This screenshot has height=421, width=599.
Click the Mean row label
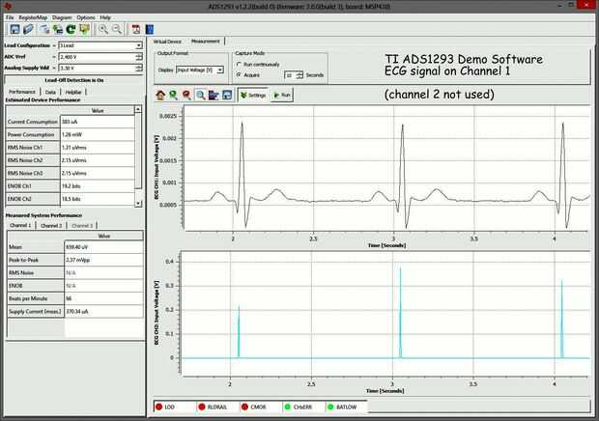36,247
